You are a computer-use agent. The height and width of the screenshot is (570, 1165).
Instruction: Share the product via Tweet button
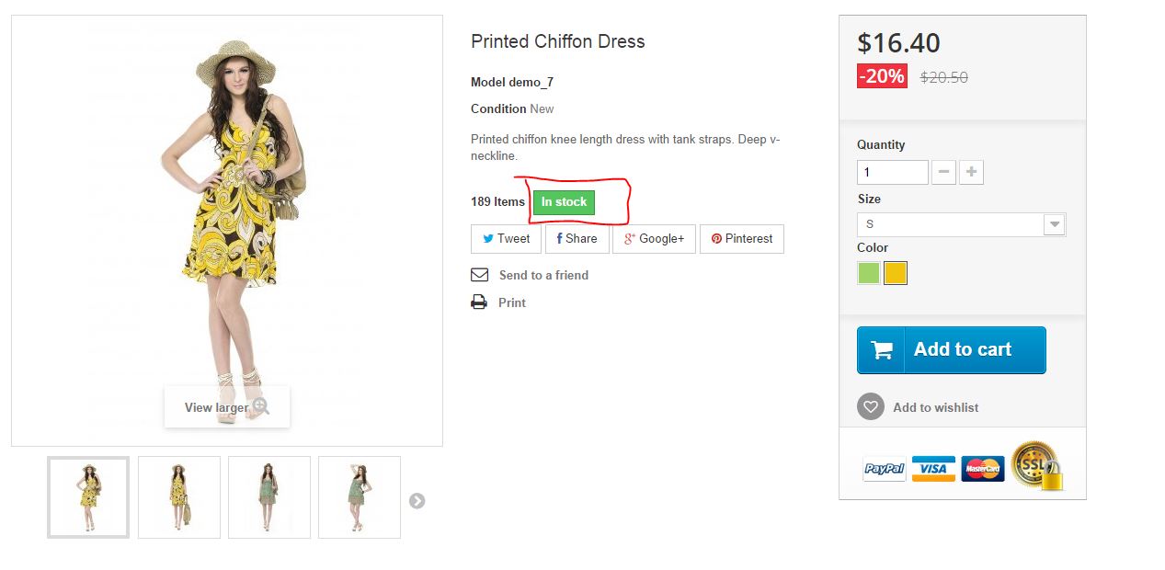(x=506, y=239)
